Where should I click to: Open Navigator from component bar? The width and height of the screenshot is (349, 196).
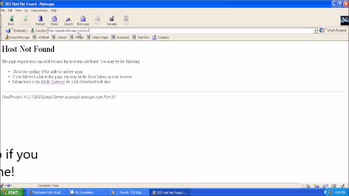tap(308, 186)
